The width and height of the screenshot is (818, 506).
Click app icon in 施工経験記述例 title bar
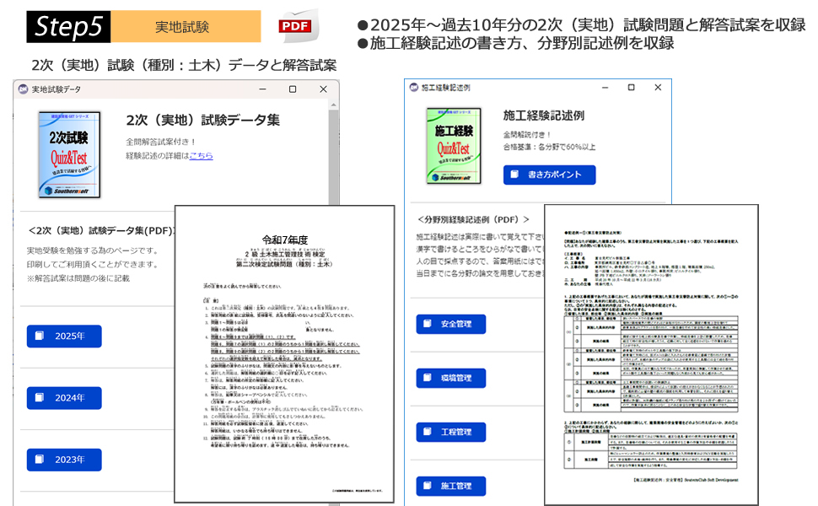414,88
